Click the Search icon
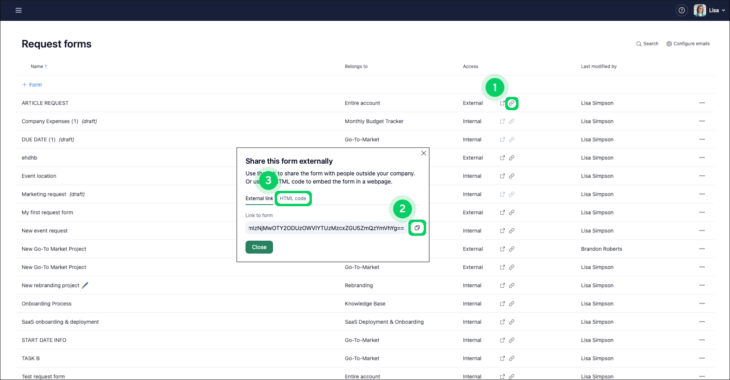The width and height of the screenshot is (730, 380). [x=647, y=43]
